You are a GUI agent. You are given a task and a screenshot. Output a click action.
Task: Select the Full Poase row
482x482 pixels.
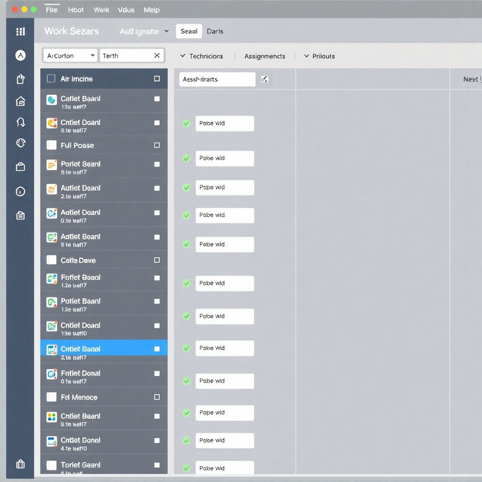click(104, 145)
